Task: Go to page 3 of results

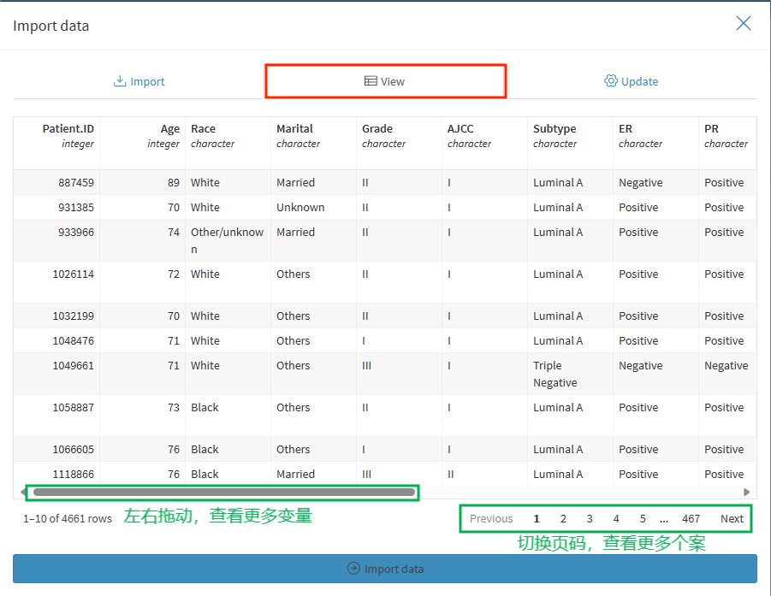Action: [x=590, y=518]
